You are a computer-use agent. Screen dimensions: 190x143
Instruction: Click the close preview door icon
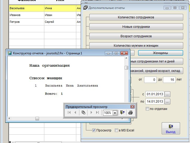122,113
